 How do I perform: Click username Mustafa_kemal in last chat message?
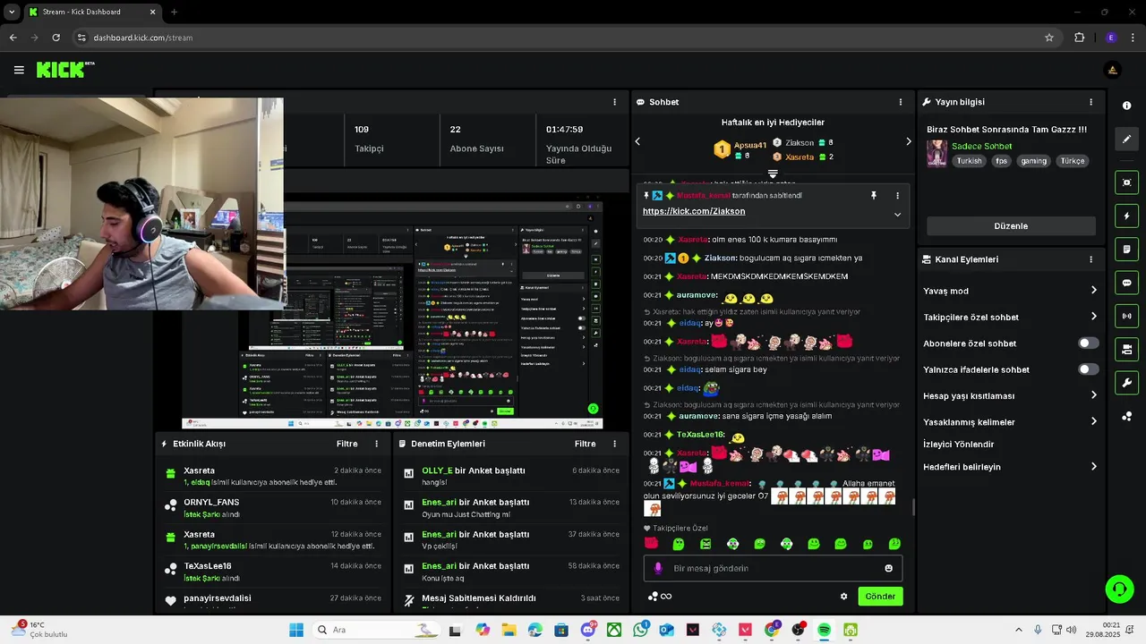click(x=720, y=484)
